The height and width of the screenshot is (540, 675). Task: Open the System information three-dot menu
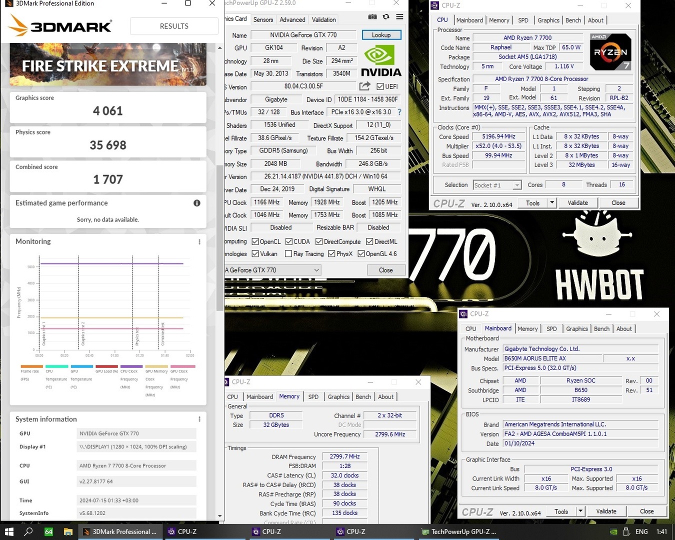point(199,419)
